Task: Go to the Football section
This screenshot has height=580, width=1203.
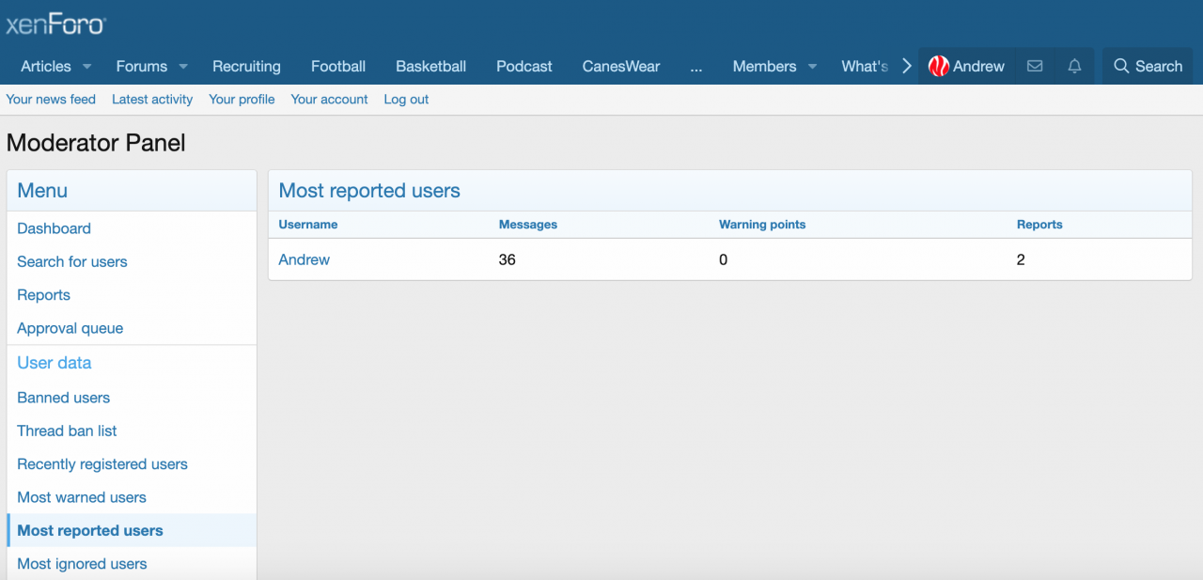Action: (x=338, y=66)
